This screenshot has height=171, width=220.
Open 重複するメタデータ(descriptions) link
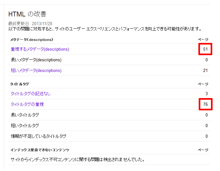click(40, 49)
